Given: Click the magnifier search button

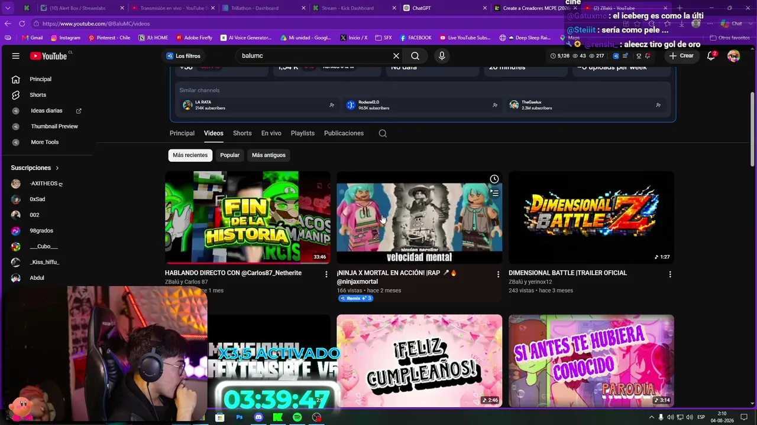Looking at the screenshot, I should point(415,55).
